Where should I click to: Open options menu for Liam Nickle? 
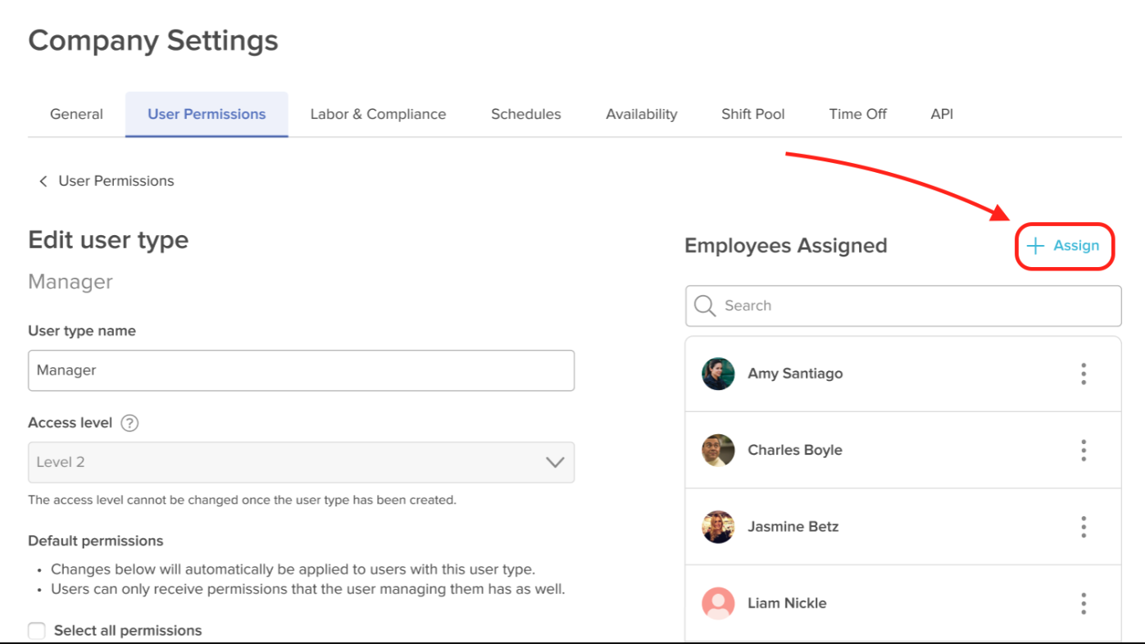tap(1084, 604)
